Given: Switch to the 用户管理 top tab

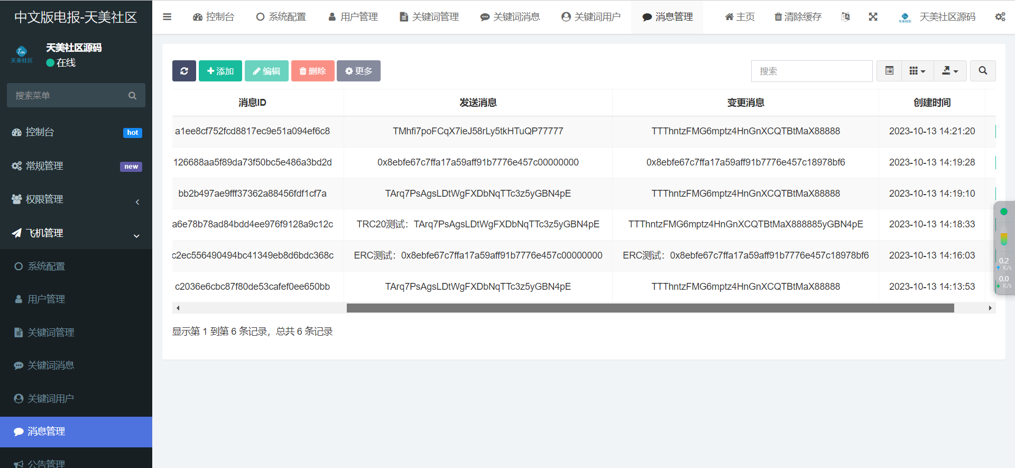Looking at the screenshot, I should pyautogui.click(x=353, y=17).
